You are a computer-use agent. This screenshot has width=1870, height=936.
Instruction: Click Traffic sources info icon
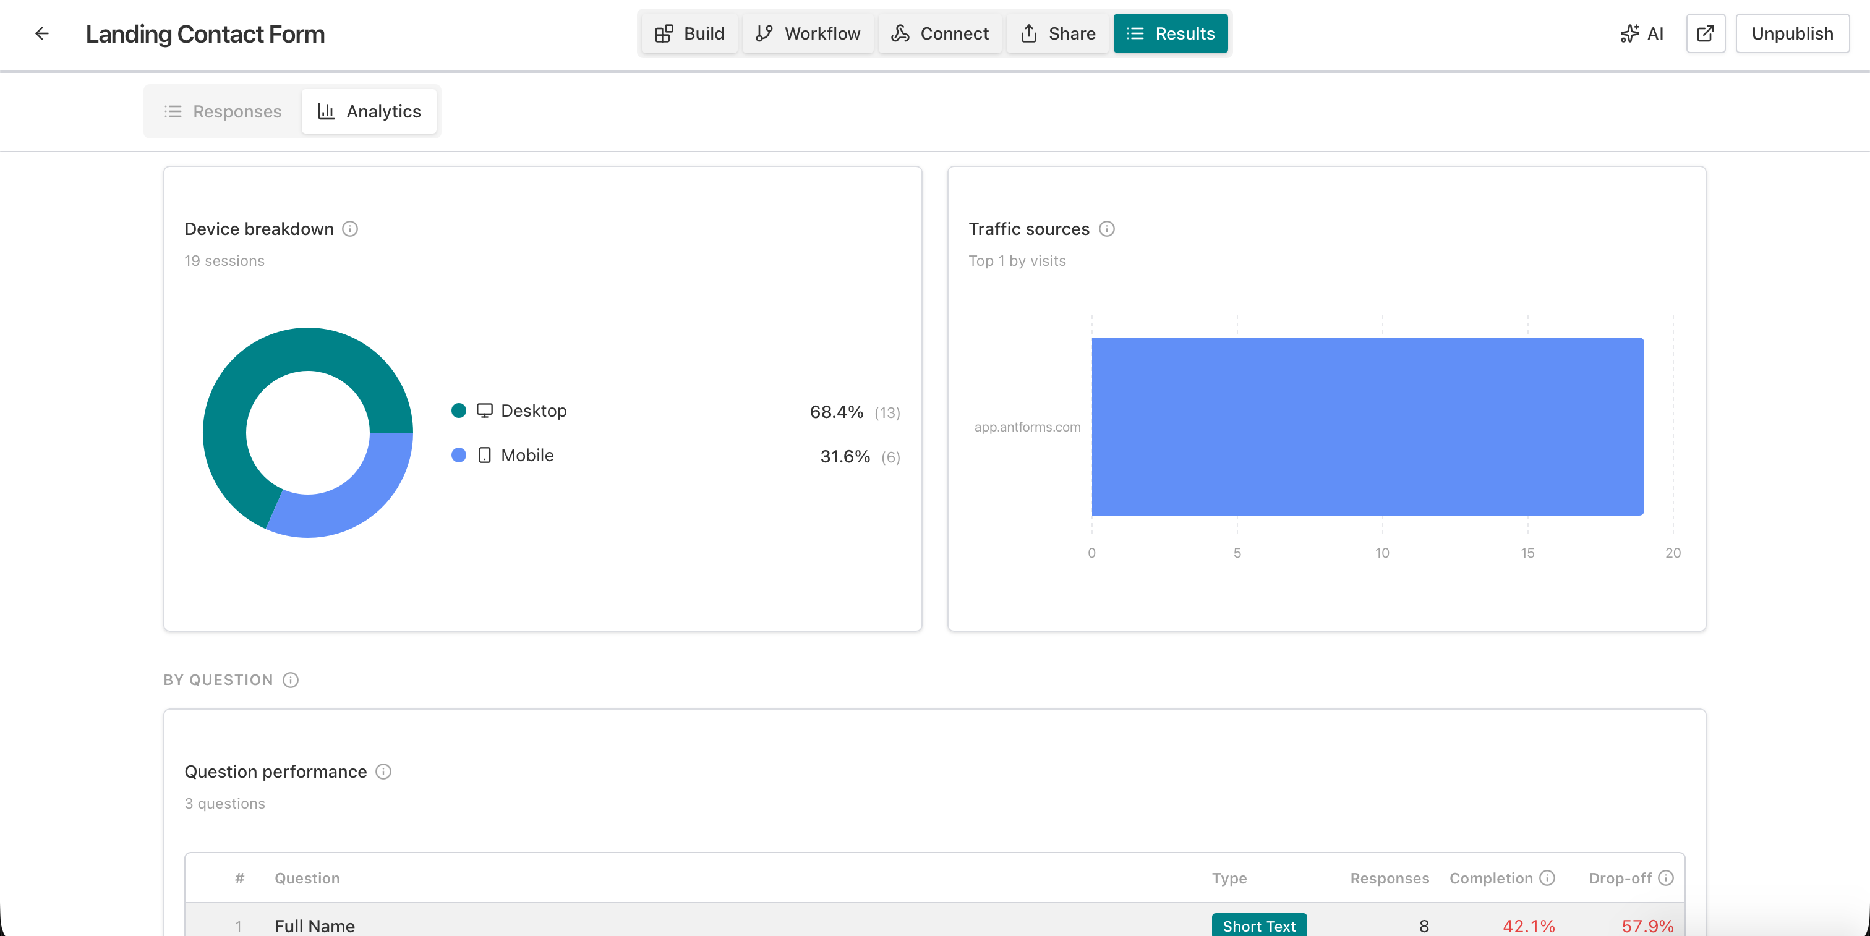coord(1106,229)
